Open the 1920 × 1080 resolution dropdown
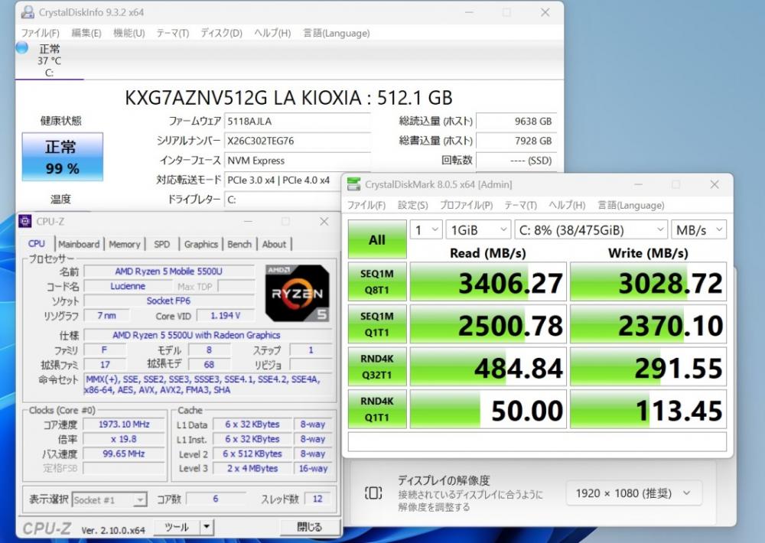The image size is (765, 543). (x=633, y=493)
